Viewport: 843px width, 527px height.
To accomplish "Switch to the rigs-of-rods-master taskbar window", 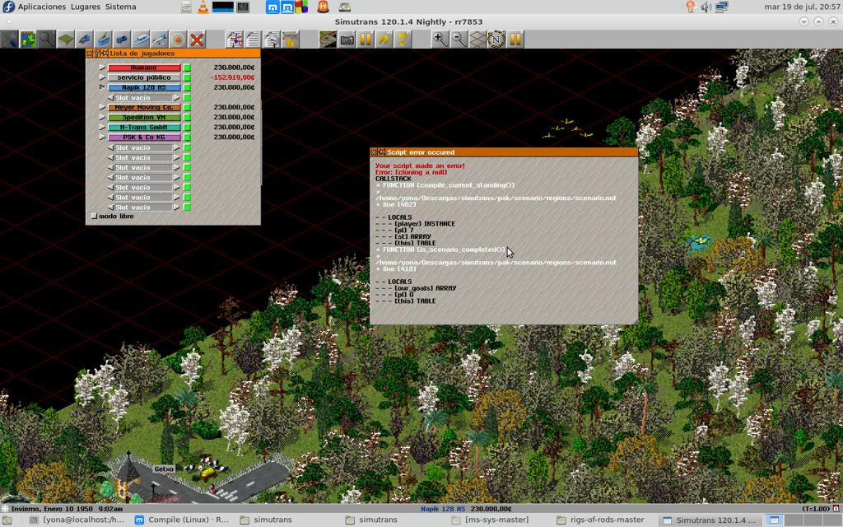I will [x=600, y=520].
